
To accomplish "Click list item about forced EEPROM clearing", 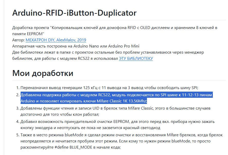I will 118,125.
